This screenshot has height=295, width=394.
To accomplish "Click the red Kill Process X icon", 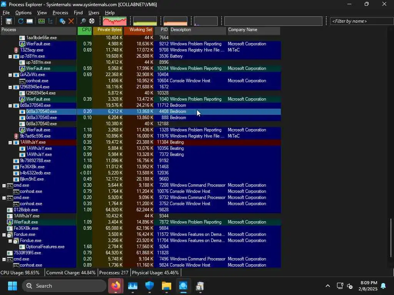I will 71,22.
